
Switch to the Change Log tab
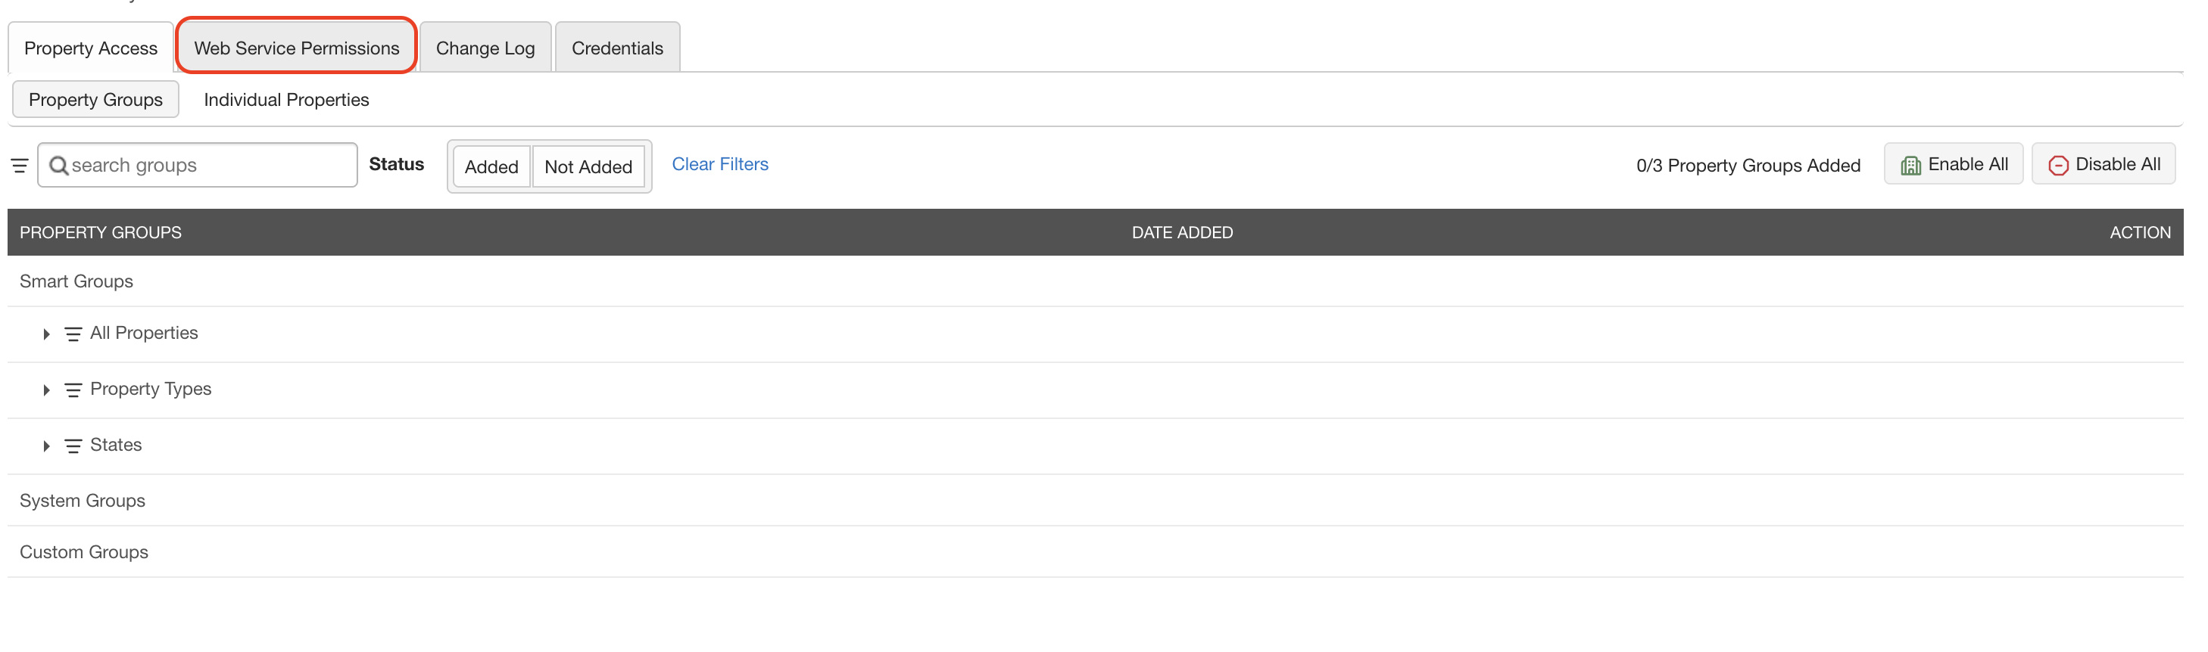click(x=485, y=47)
